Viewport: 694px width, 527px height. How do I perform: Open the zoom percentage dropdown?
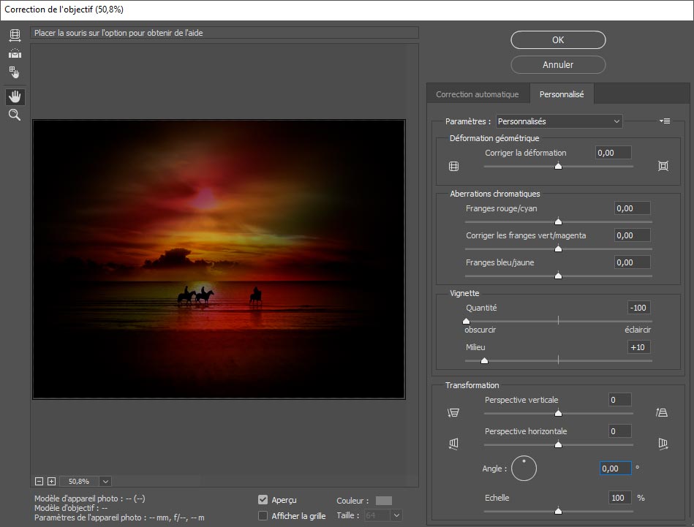point(105,481)
